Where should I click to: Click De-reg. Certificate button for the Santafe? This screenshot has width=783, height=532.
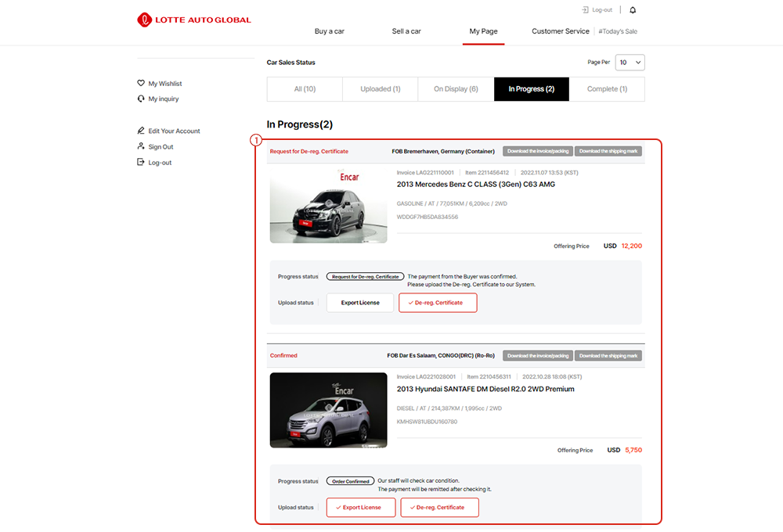click(x=439, y=508)
